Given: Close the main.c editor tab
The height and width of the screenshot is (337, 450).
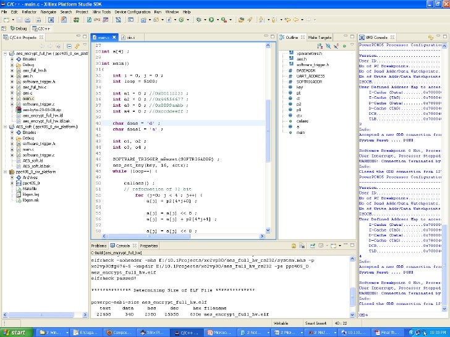Looking at the screenshot, I should pos(114,38).
